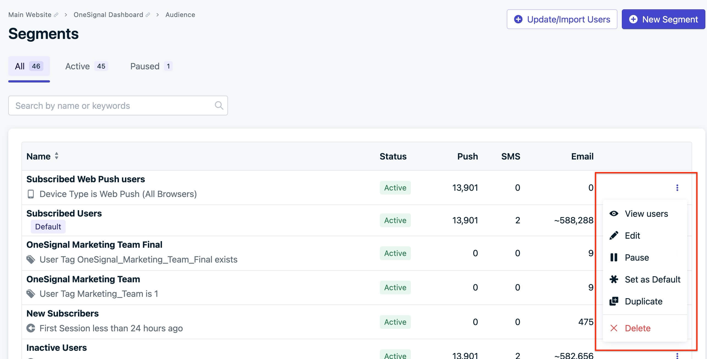This screenshot has height=359, width=707.
Task: Click the Set as Default star icon
Action: point(614,279)
